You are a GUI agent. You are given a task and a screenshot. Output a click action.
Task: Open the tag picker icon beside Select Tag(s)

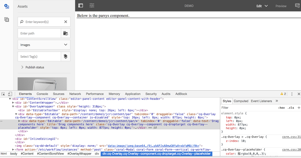(65, 56)
